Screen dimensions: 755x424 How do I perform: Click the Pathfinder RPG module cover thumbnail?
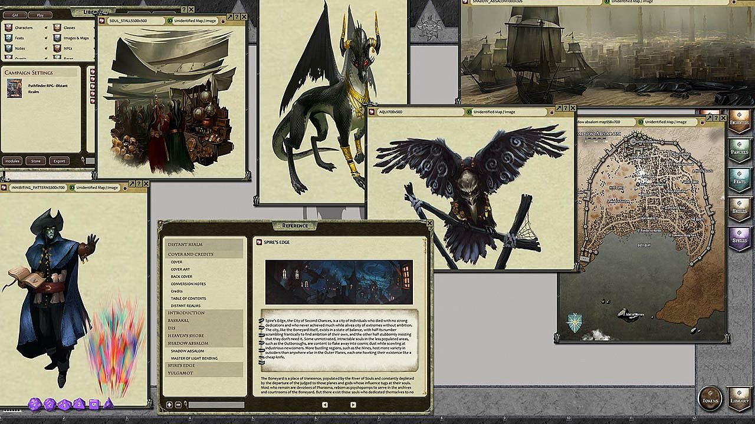click(14, 88)
